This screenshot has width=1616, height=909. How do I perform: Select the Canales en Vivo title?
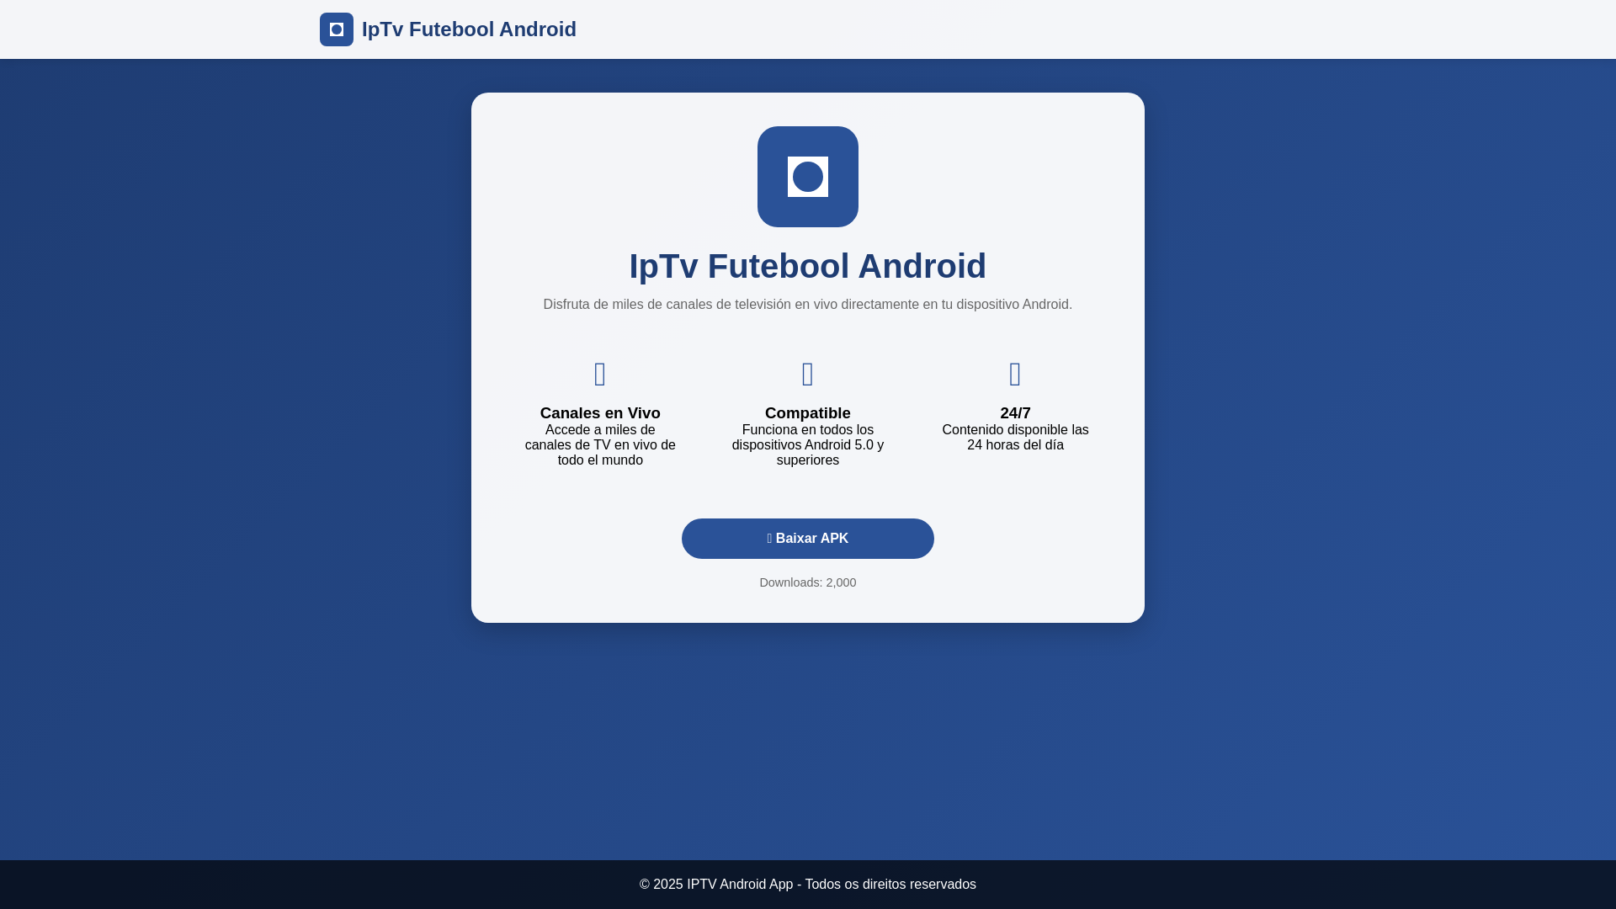point(600,413)
